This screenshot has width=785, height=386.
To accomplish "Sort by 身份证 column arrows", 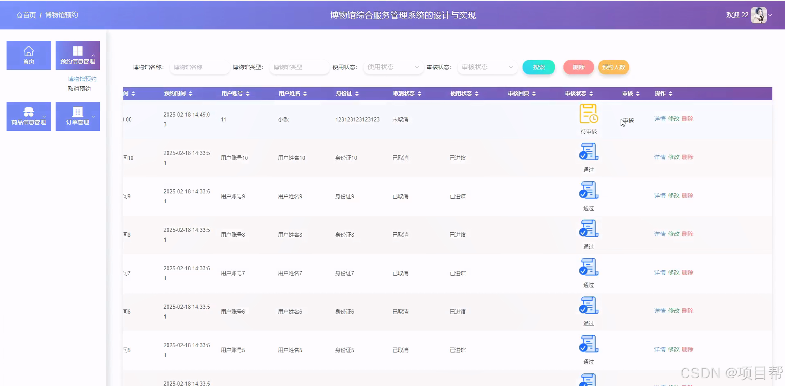I will tap(357, 94).
